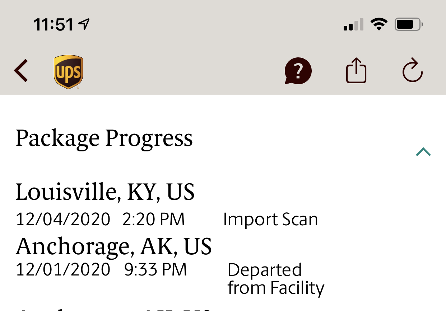Viewport: 446px width, 311px height.
Task: Refresh tracking with the circular arrow icon
Action: (x=413, y=70)
